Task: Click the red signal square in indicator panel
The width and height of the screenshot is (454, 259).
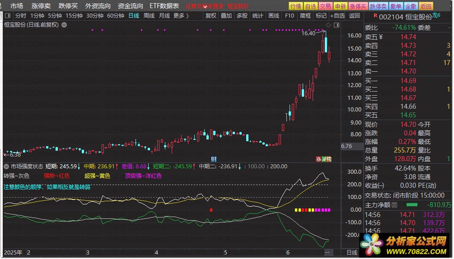Action: (211, 210)
